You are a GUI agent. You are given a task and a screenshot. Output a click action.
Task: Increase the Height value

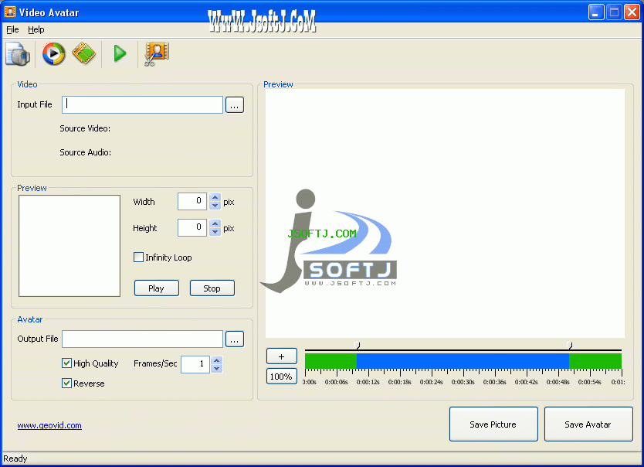tap(215, 223)
